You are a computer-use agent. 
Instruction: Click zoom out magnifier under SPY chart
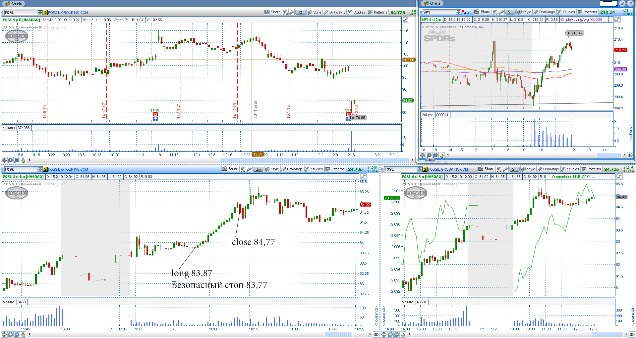pyautogui.click(x=435, y=155)
